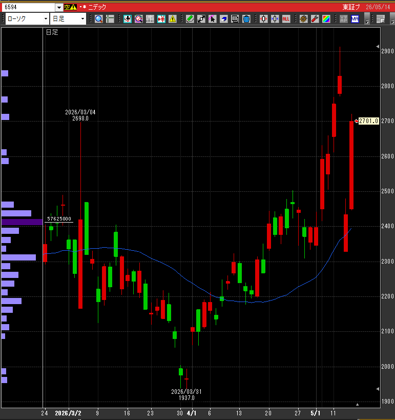Click the yellow warning triangle toolbar icon
395x420 pixels.
point(172,19)
